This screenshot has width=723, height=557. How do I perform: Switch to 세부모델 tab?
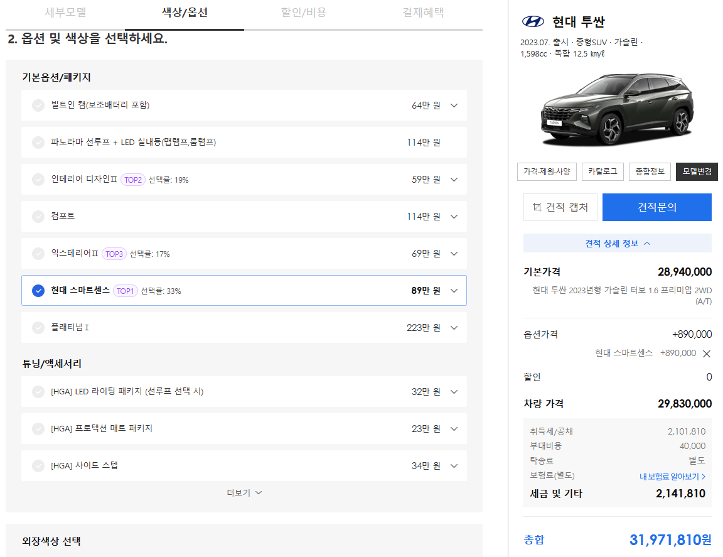tap(65, 13)
